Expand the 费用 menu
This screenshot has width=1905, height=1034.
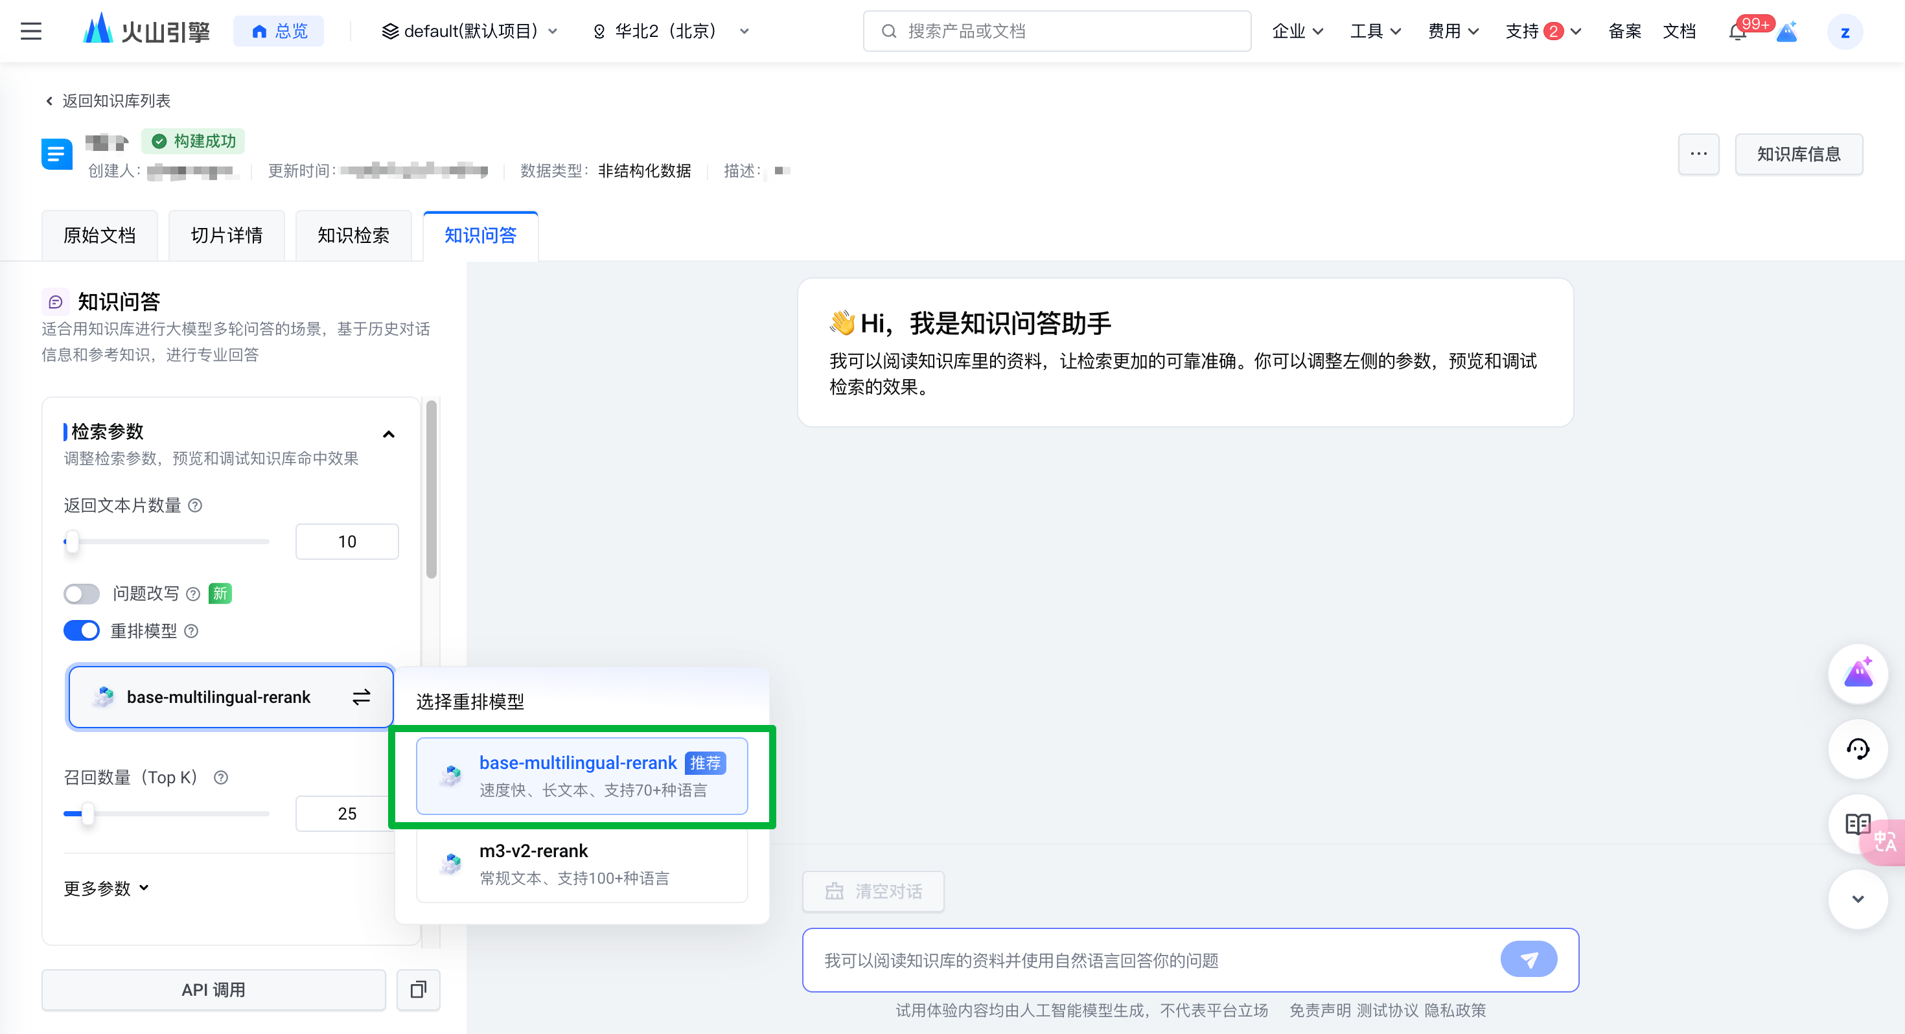click(1454, 31)
